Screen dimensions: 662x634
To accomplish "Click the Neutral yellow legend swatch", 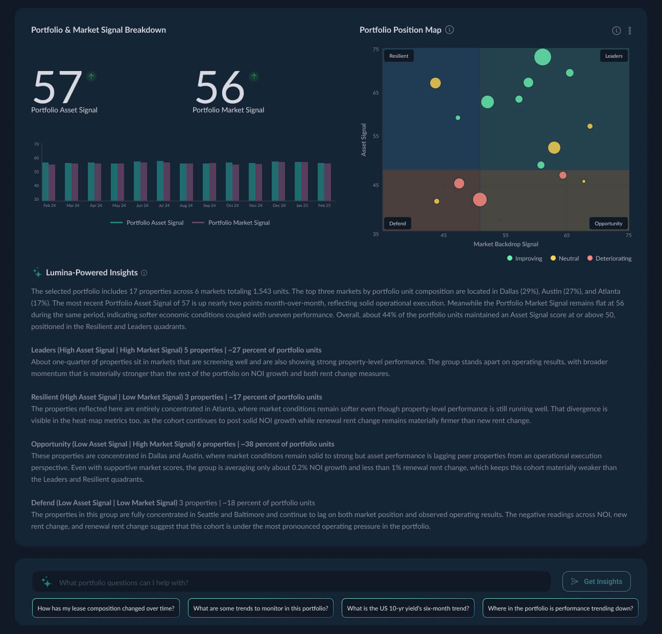I will [x=553, y=259].
